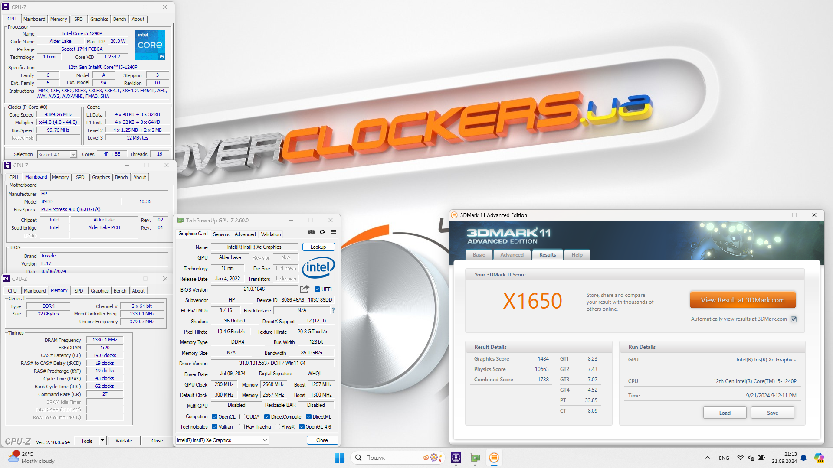Click the GPU-Z Close button
833x468 pixels.
point(322,440)
